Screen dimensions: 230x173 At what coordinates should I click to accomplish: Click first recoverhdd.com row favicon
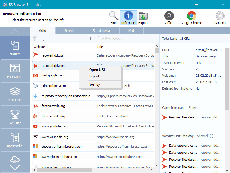(35, 54)
